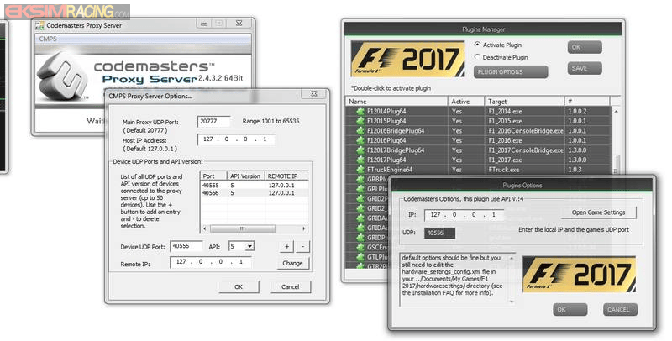Click the device list scroll left arrow

pos(204,228)
